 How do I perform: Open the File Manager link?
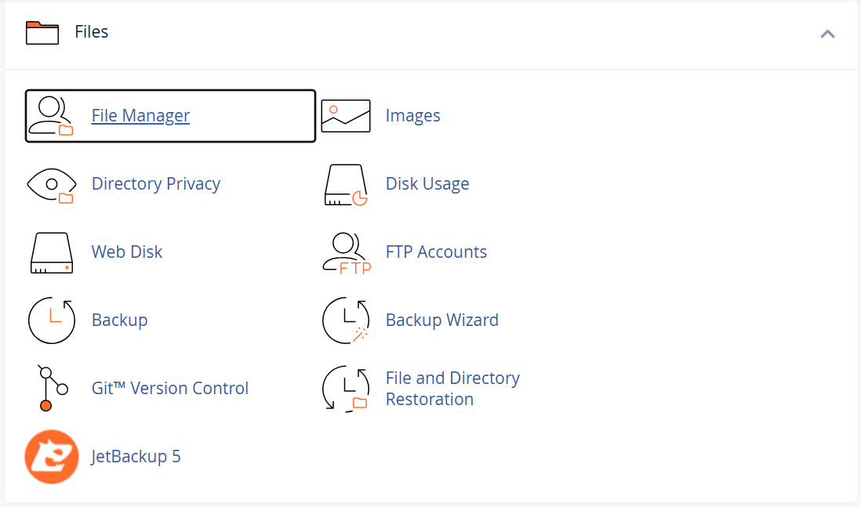coord(140,115)
